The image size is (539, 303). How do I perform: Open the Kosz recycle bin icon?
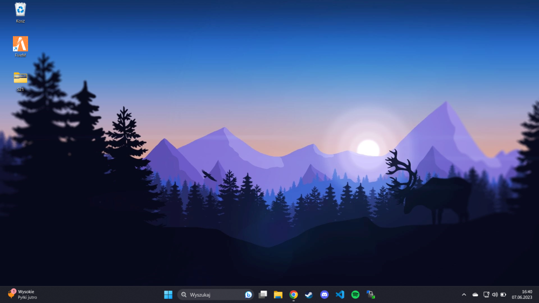(20, 13)
